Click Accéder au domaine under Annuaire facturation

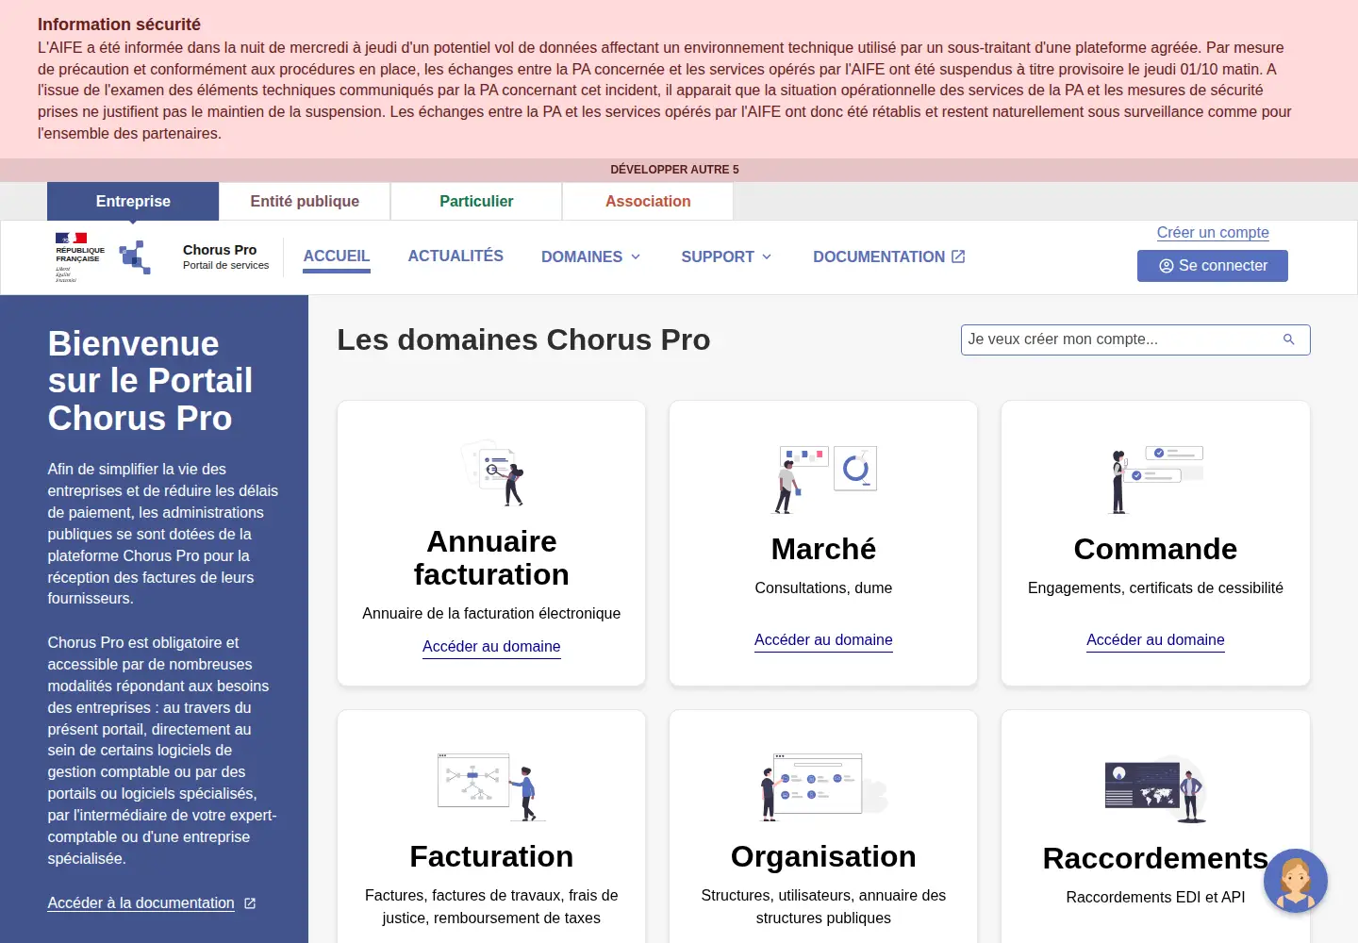491,647
